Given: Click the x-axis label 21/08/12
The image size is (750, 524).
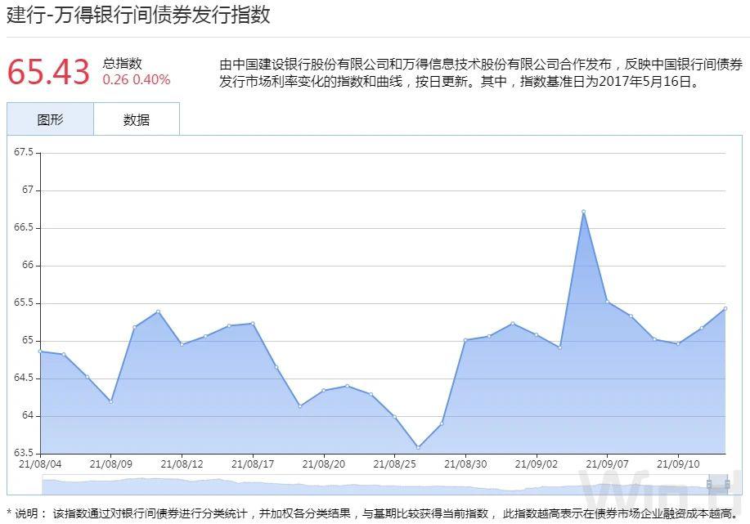Looking at the screenshot, I should coord(182,464).
